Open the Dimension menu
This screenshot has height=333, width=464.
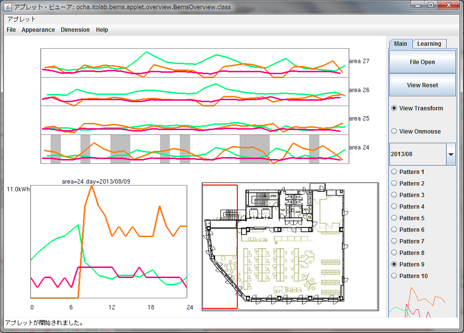[x=75, y=30]
